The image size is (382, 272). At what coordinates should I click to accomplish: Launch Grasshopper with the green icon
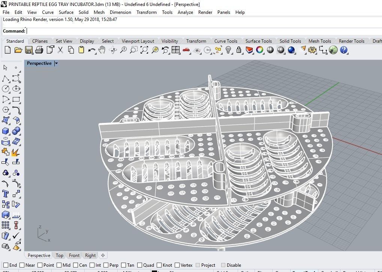pyautogui.click(x=333, y=50)
